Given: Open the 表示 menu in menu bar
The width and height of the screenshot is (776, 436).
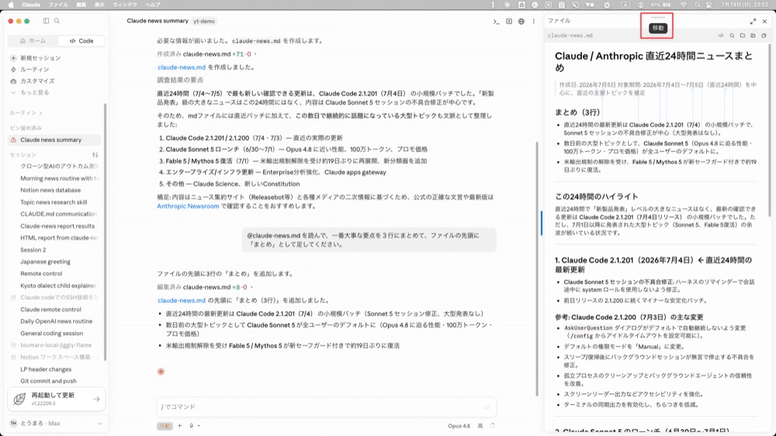Looking at the screenshot, I should (99, 5).
